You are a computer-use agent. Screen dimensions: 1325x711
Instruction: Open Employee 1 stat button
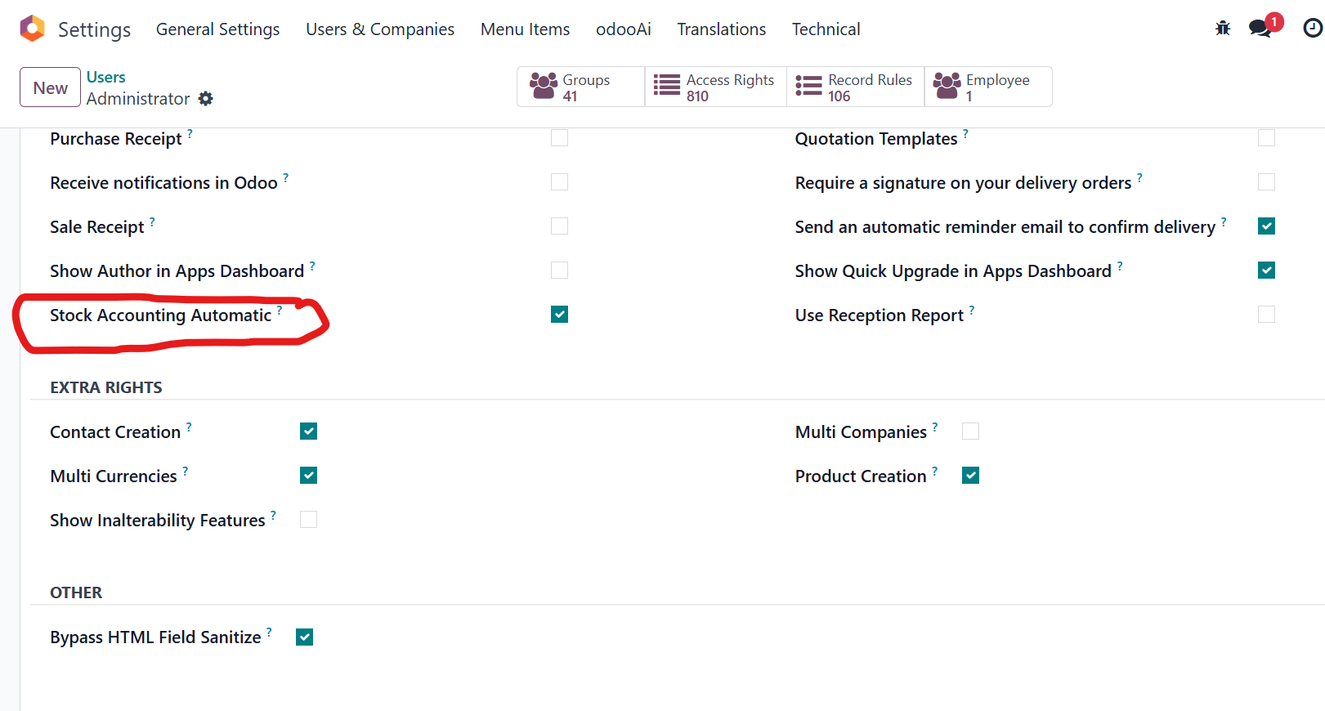988,87
